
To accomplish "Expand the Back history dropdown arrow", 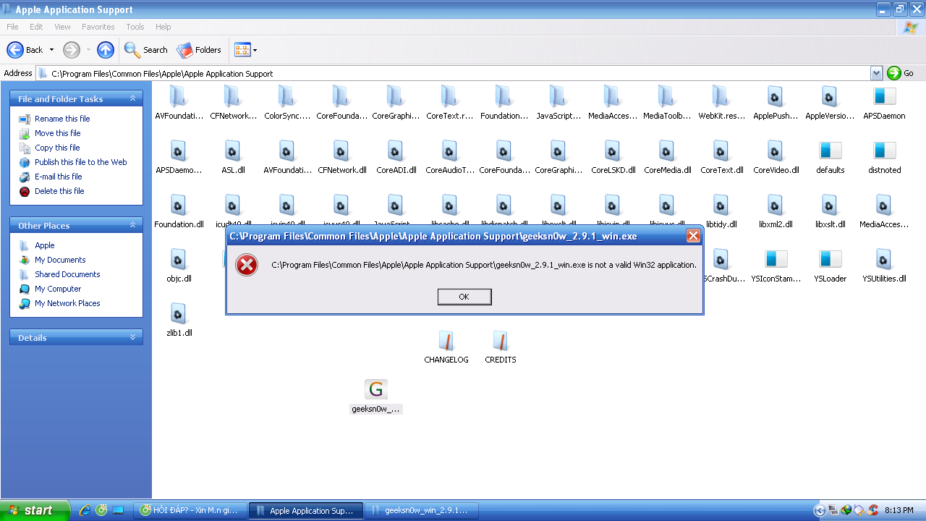I will pos(51,50).
